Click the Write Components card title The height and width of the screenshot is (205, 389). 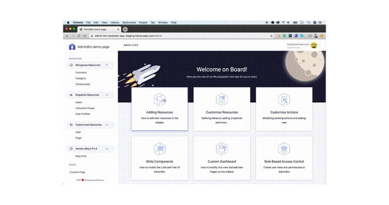(x=159, y=161)
